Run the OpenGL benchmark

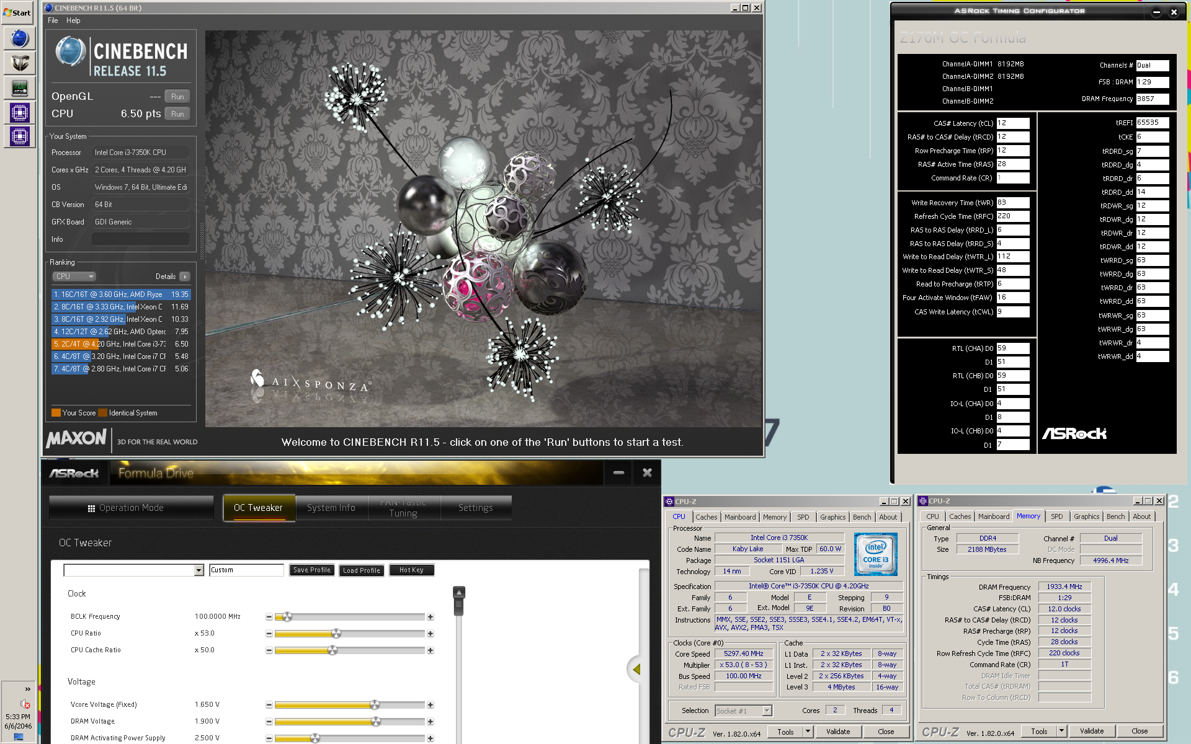click(177, 97)
